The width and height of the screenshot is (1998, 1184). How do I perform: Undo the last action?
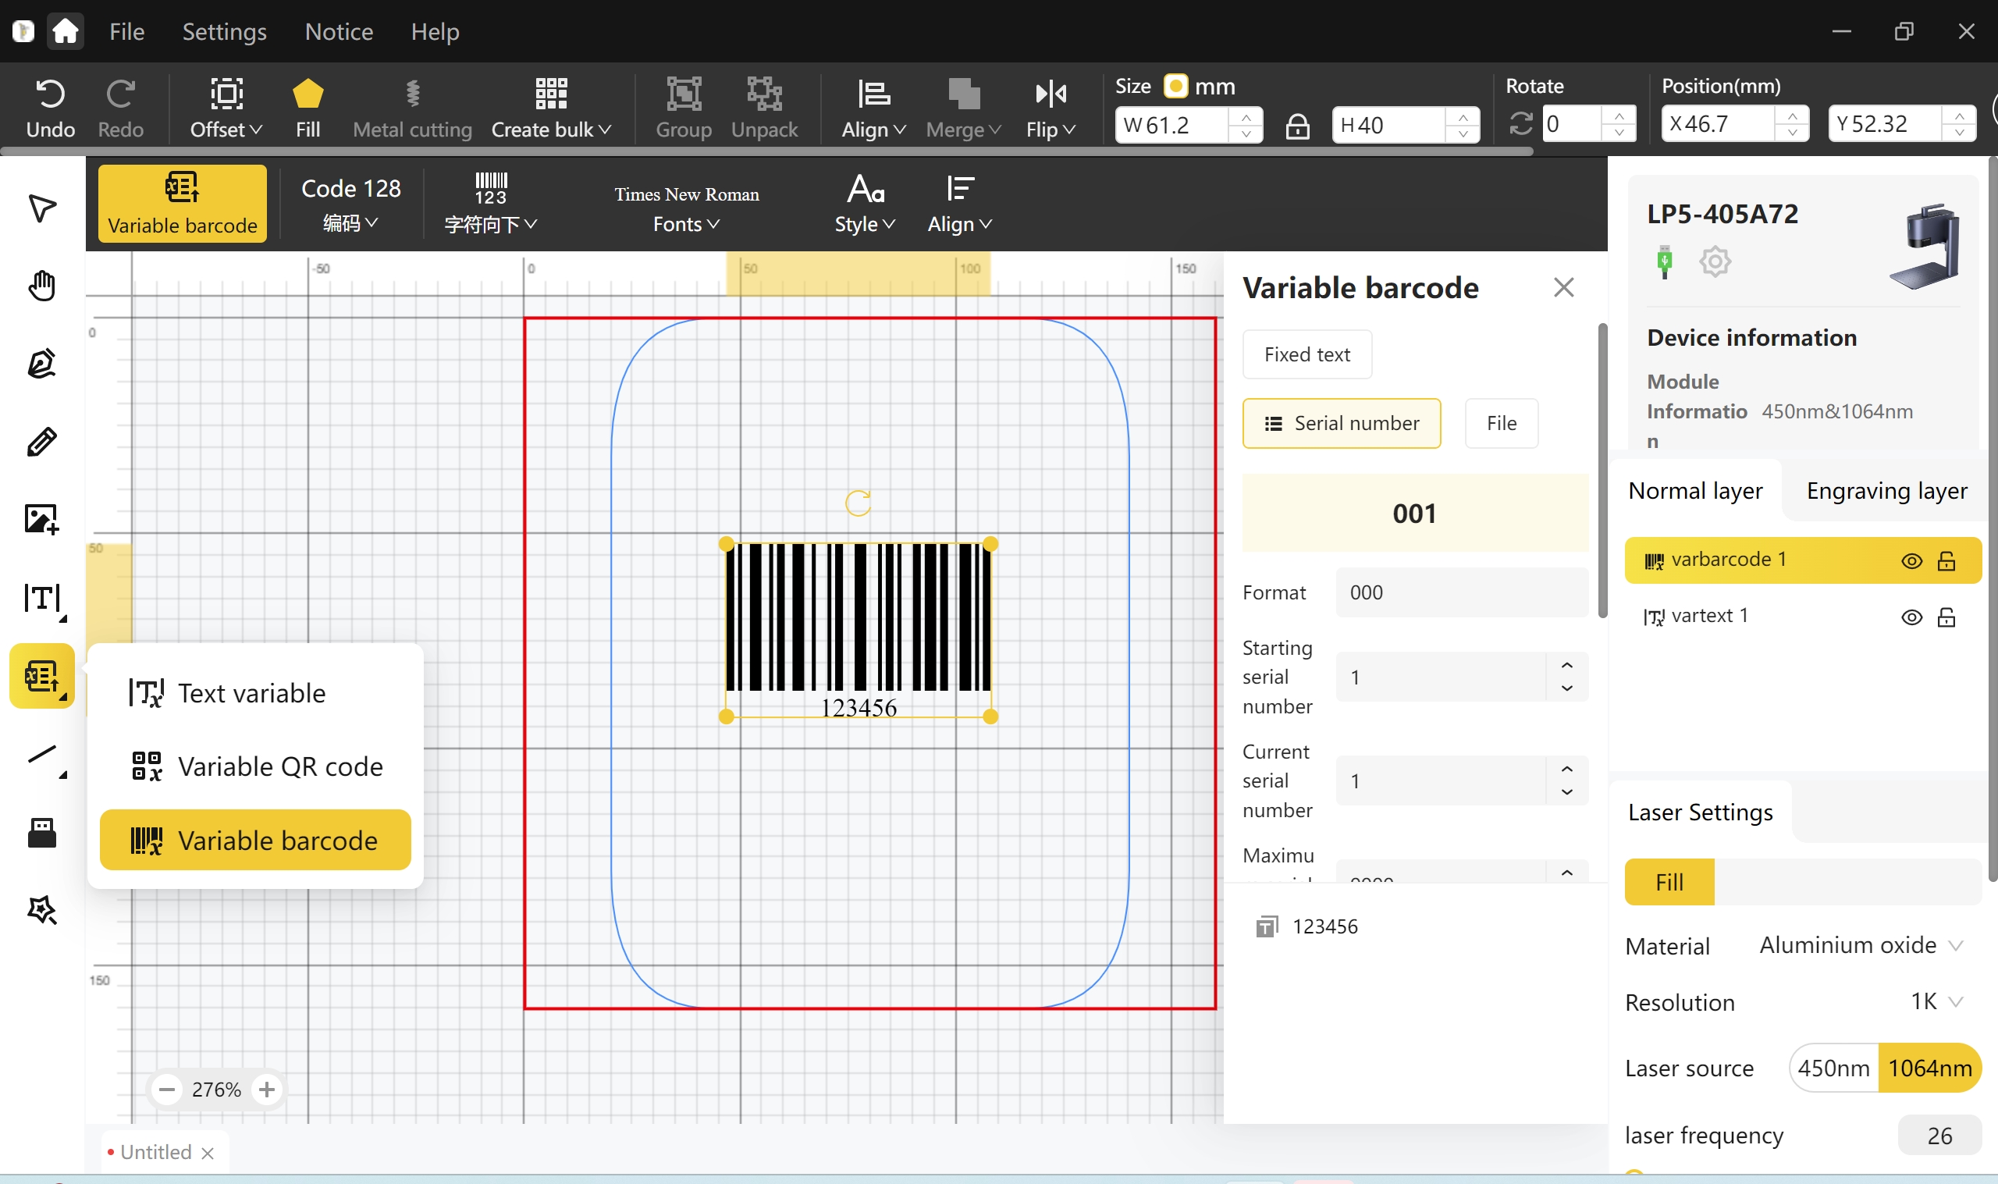(x=50, y=108)
